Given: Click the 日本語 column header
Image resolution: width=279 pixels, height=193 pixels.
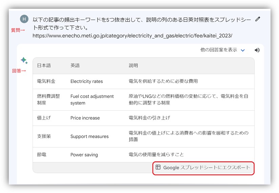Looking at the screenshot, I should pos(44,66).
